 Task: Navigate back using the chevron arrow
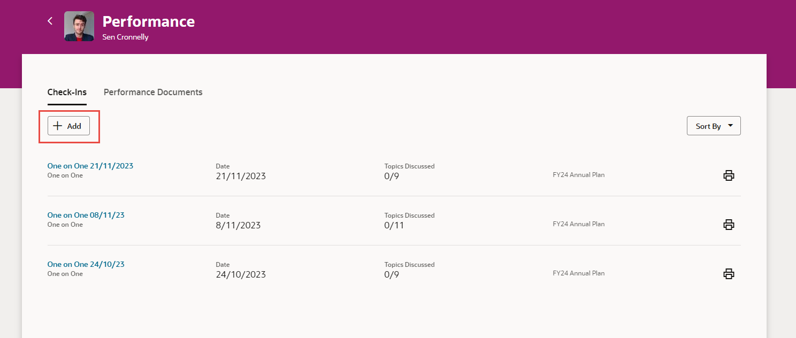click(50, 21)
